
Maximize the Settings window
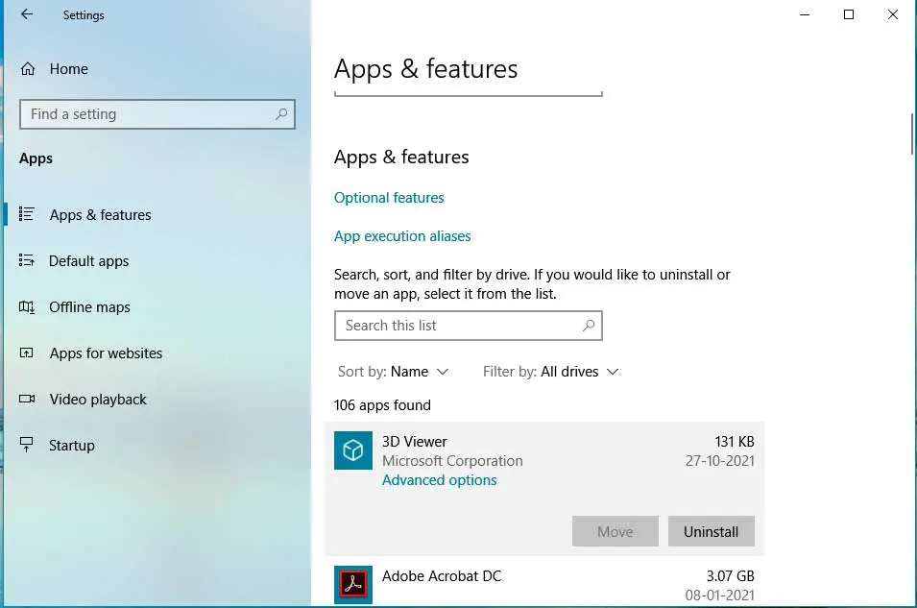[849, 14]
